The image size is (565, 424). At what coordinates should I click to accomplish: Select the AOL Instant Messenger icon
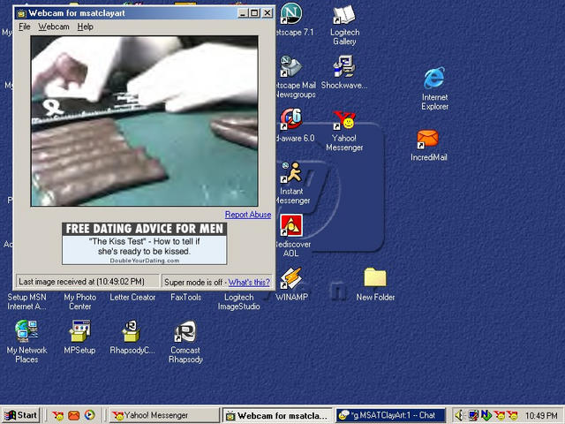[291, 172]
